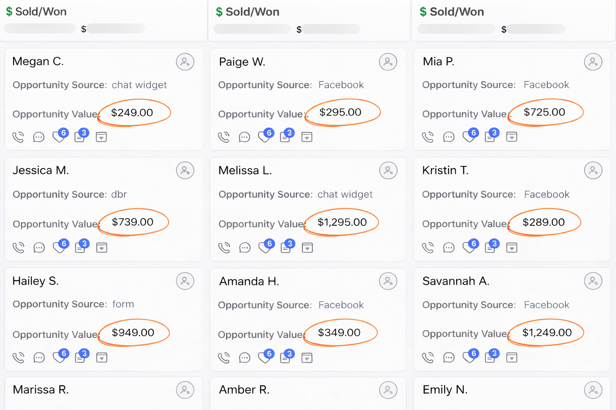Open the chat message icon on Kristin T.'s card
The height and width of the screenshot is (410, 616).
pos(449,248)
